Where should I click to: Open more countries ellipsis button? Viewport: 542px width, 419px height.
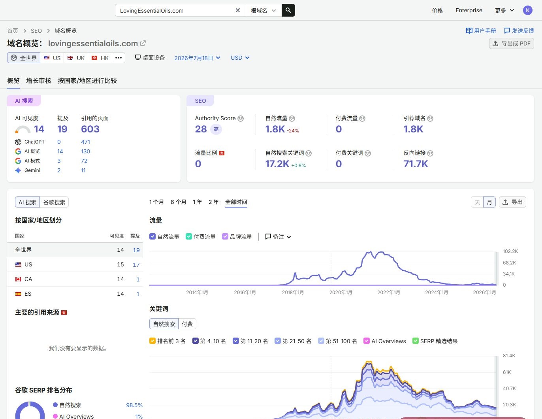coord(119,58)
